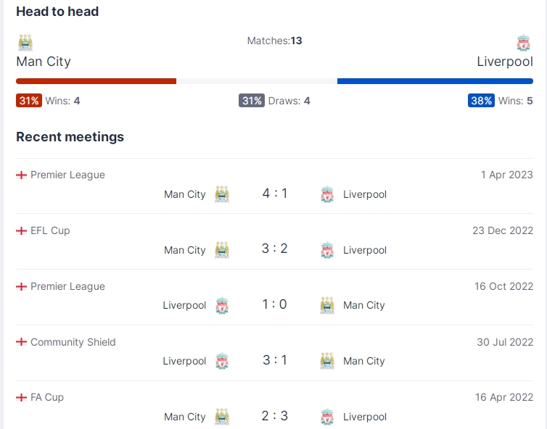
Task: Click Liverpool crest in 1:0 match row
Action: pyautogui.click(x=222, y=305)
